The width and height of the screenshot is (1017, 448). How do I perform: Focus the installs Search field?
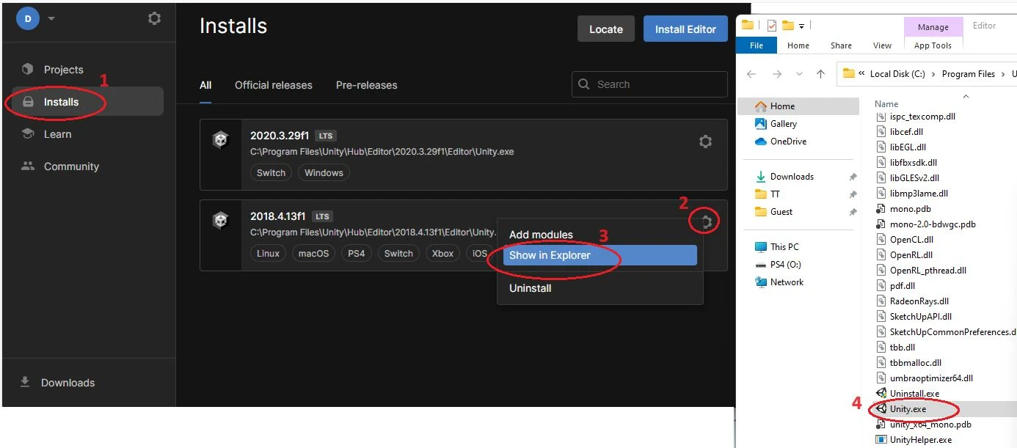point(649,84)
